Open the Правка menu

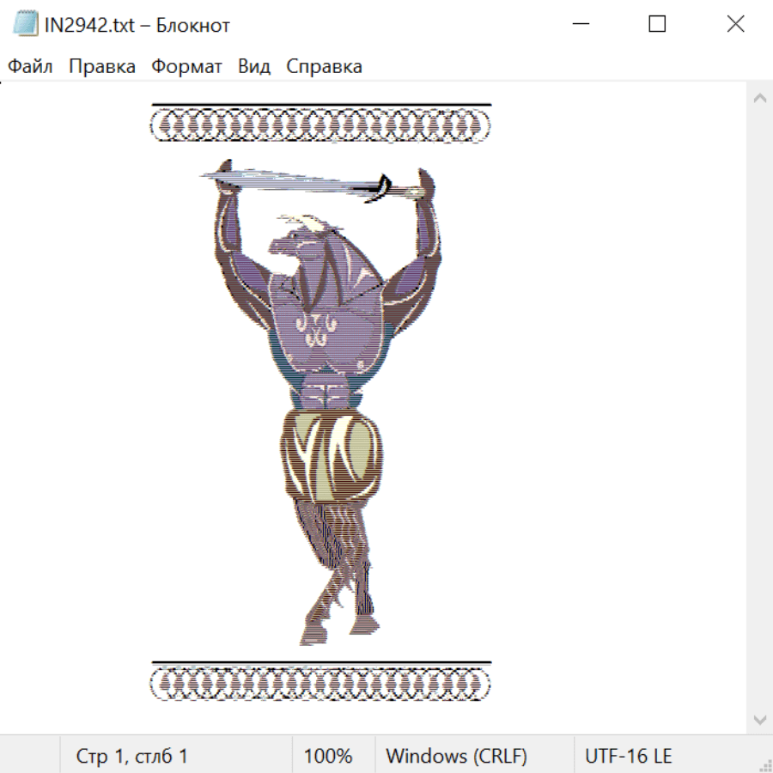click(x=102, y=67)
